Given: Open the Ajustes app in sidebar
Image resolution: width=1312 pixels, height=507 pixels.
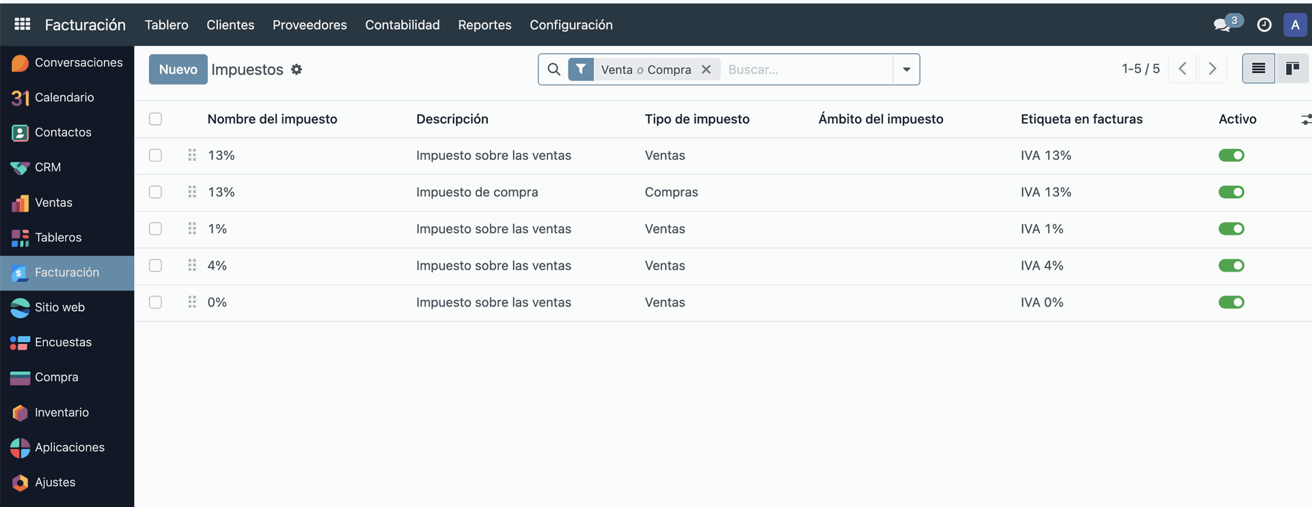Looking at the screenshot, I should click(67, 482).
